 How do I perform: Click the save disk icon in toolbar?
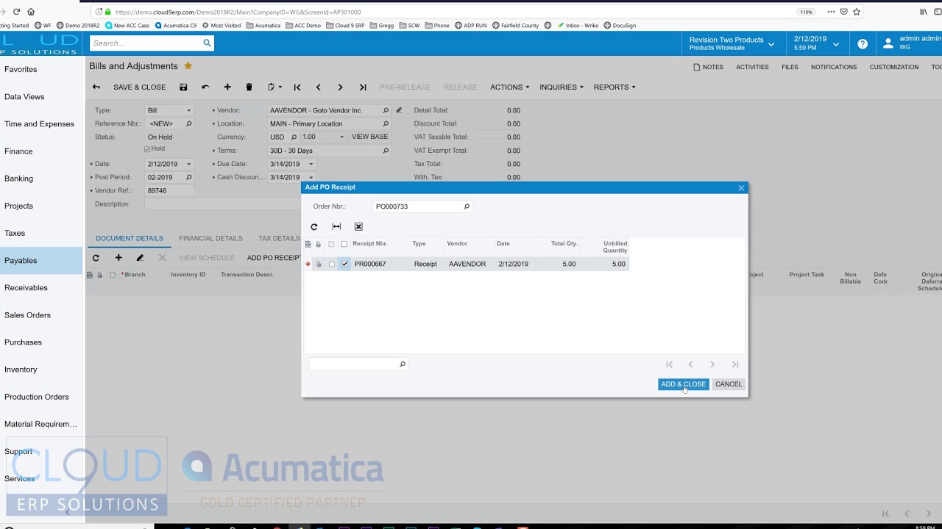[x=183, y=87]
